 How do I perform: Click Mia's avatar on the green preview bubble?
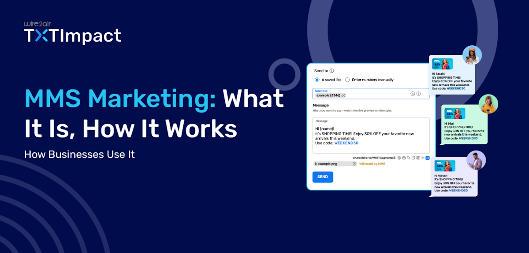pyautogui.click(x=488, y=104)
